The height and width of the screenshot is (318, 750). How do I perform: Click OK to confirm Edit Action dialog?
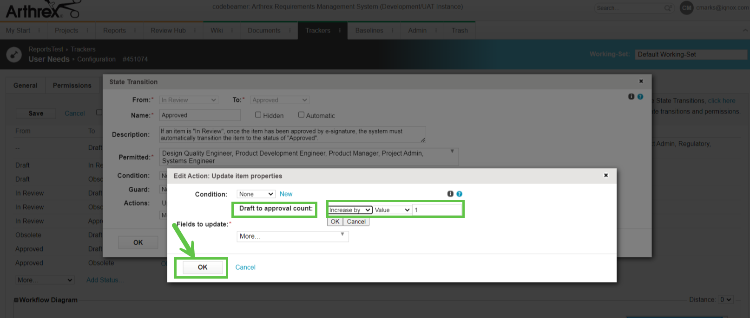[x=203, y=267]
